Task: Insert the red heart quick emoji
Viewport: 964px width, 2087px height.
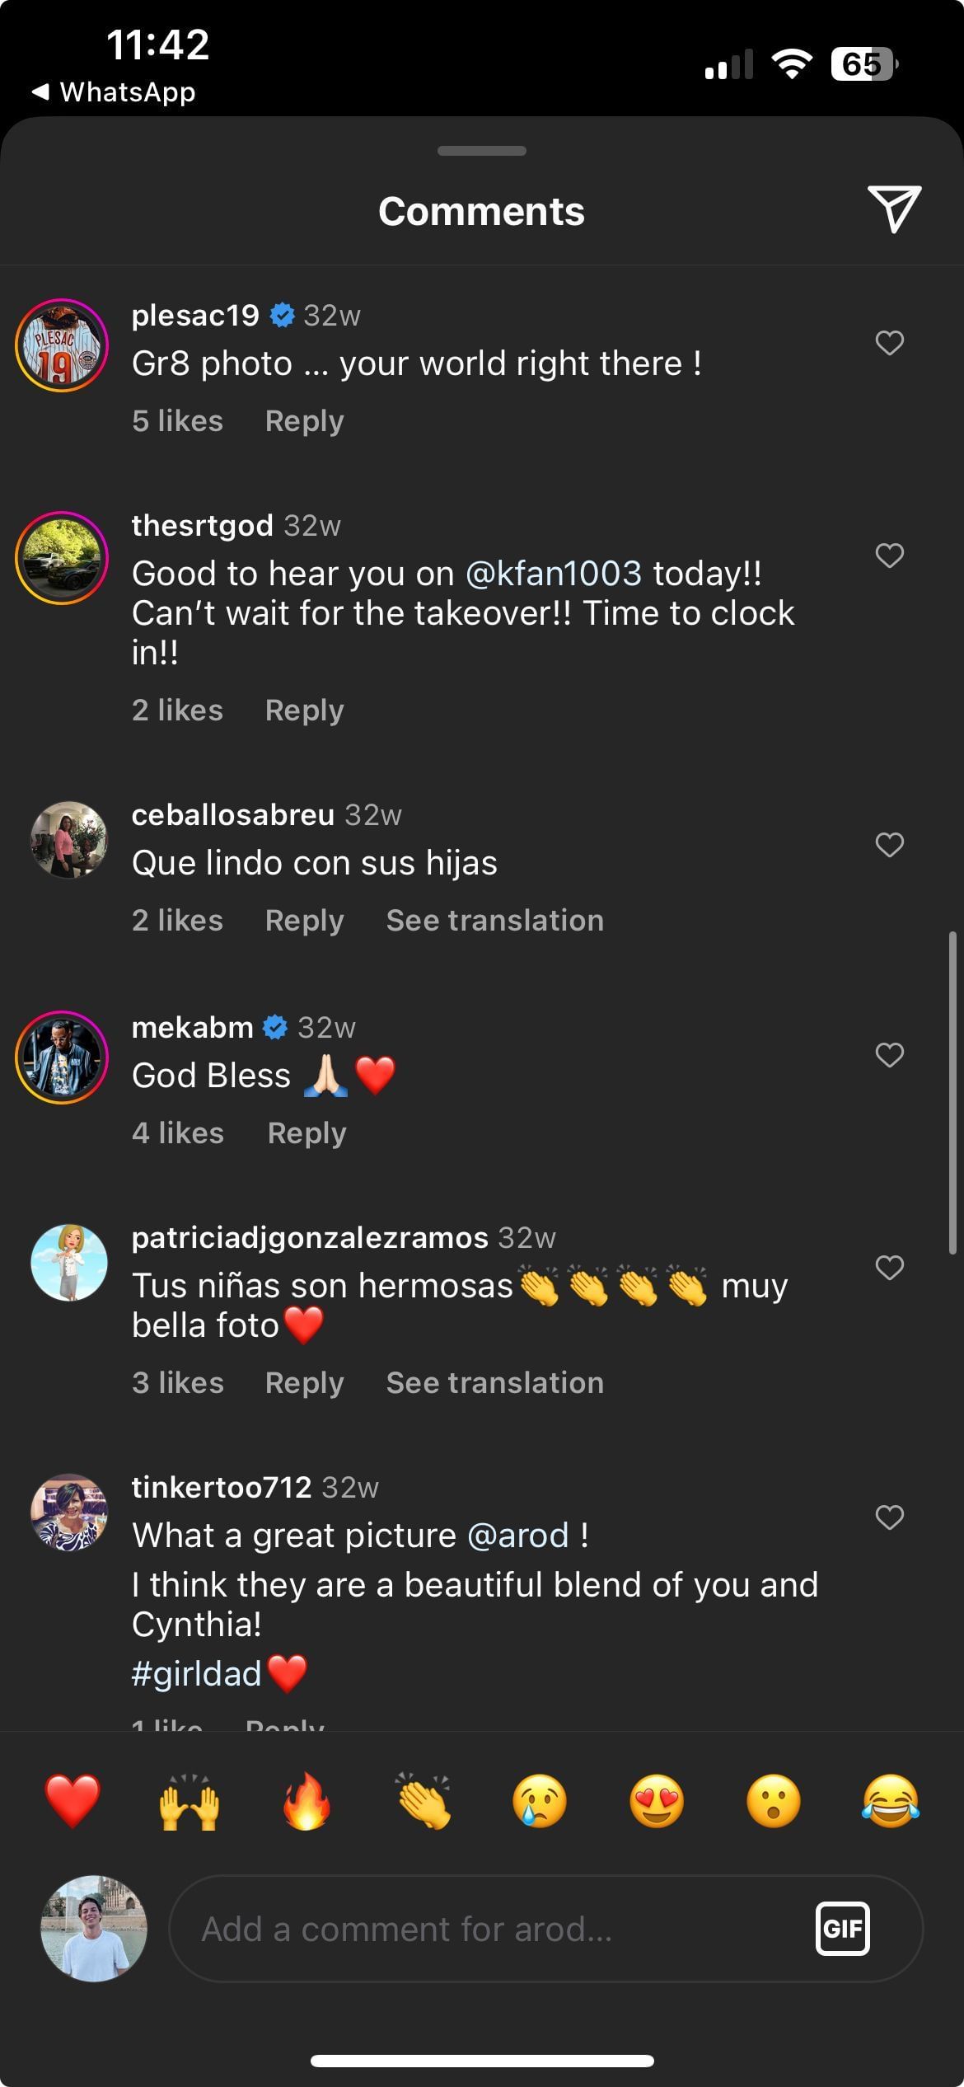Action: 73,1801
